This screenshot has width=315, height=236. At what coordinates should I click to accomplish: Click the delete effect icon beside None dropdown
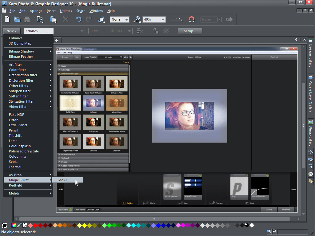(140, 31)
